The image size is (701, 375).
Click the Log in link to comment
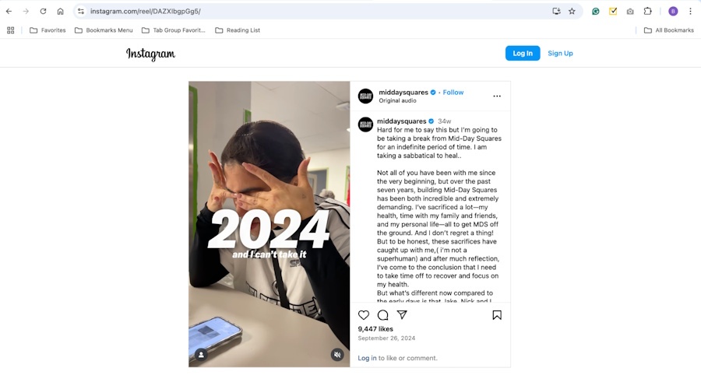[x=367, y=358]
